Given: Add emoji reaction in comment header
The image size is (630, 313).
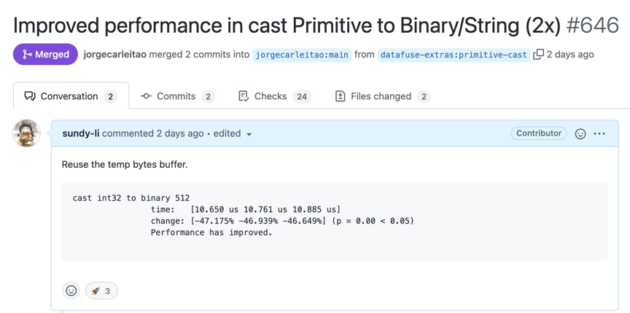Looking at the screenshot, I should pyautogui.click(x=580, y=134).
